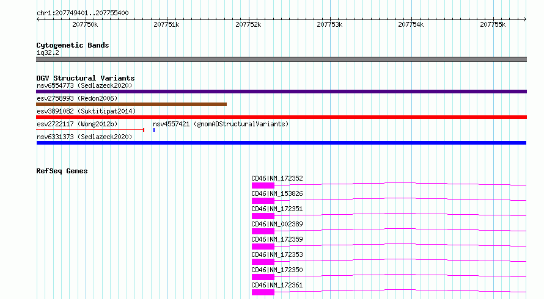Open the nsv6331373 (Sedlazeck2020) label
This screenshot has height=299, width=544.
click(84, 137)
